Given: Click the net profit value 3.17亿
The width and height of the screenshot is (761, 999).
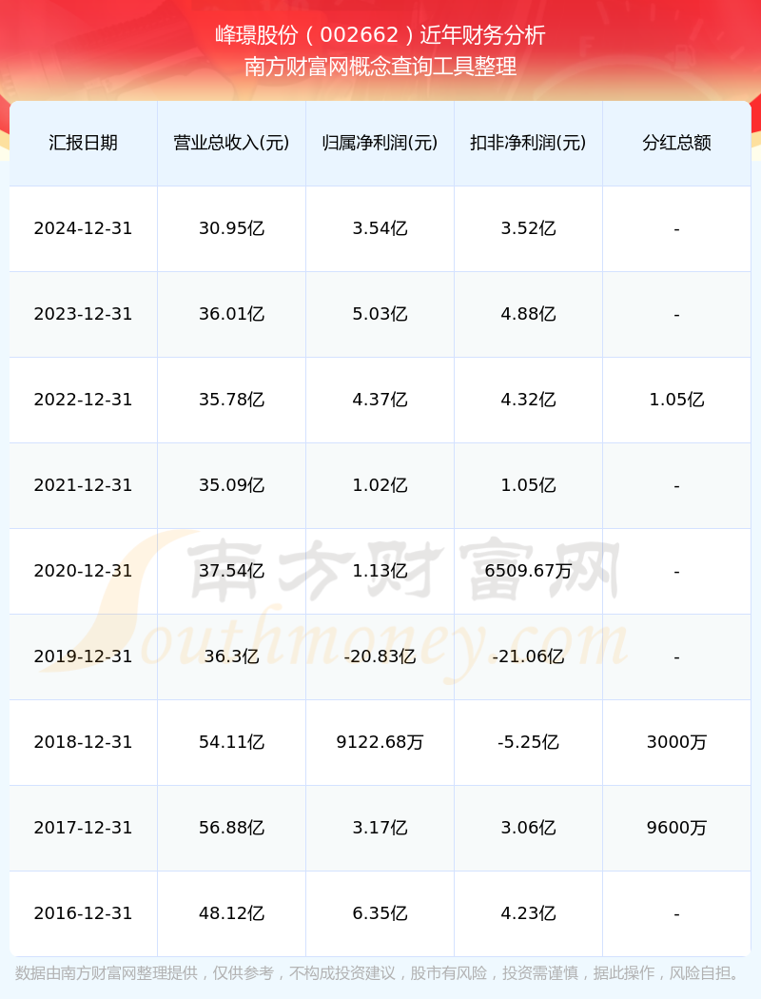Looking at the screenshot, I should [380, 828].
